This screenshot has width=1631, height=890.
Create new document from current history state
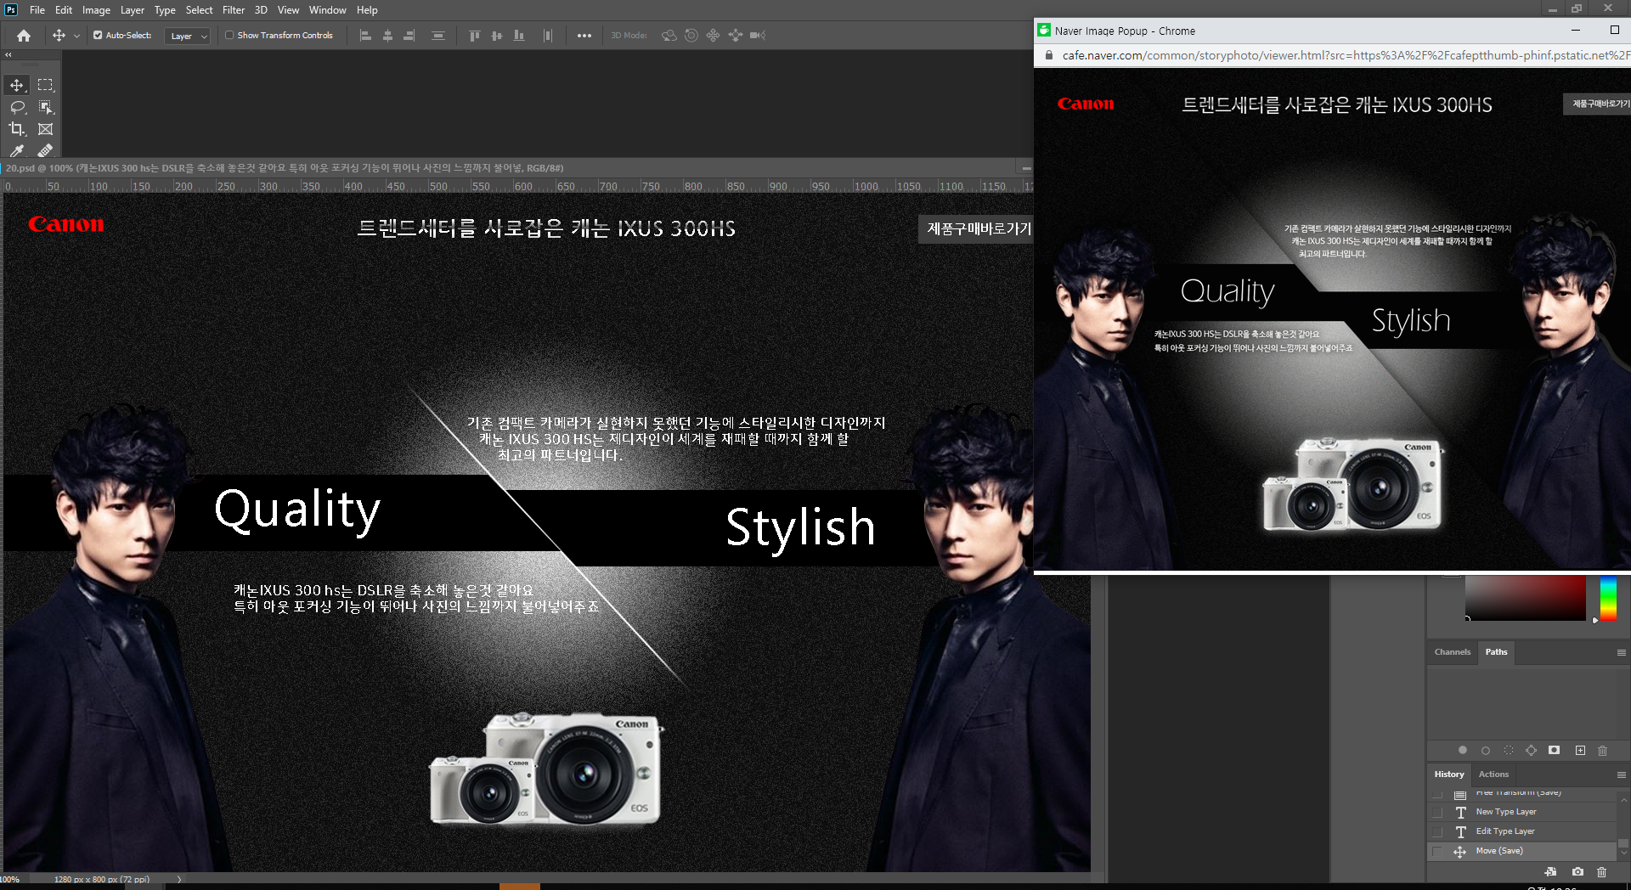click(x=1551, y=872)
